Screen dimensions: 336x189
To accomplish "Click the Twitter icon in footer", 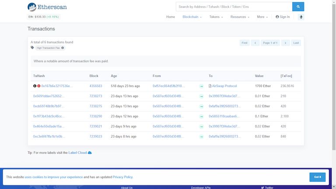I will (x=262, y=188).
